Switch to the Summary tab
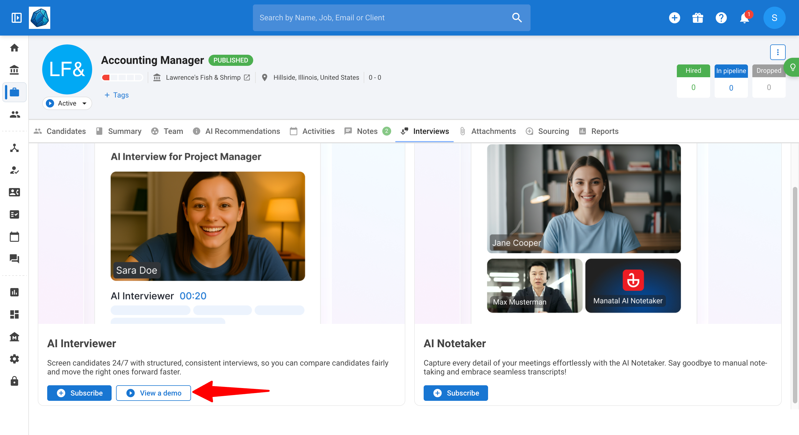799x435 pixels. (x=119, y=131)
